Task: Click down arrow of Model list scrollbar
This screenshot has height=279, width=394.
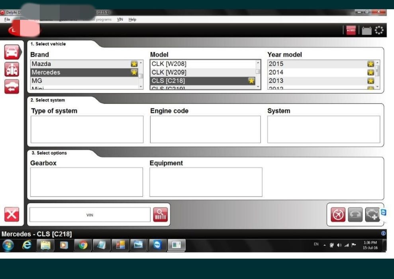Action: 258,86
